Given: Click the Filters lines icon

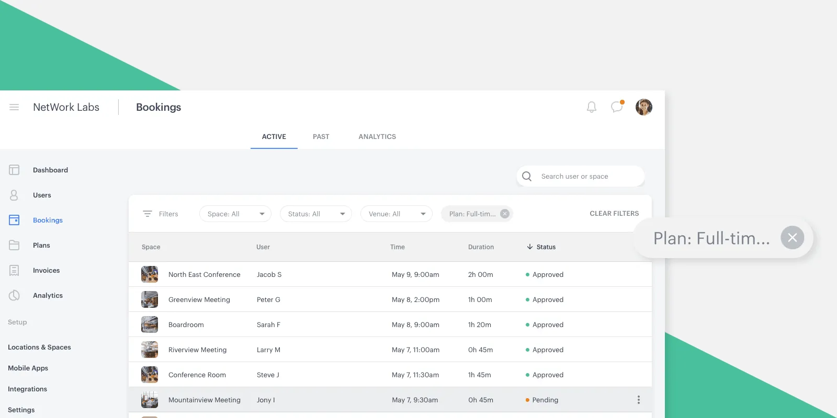Looking at the screenshot, I should [148, 214].
